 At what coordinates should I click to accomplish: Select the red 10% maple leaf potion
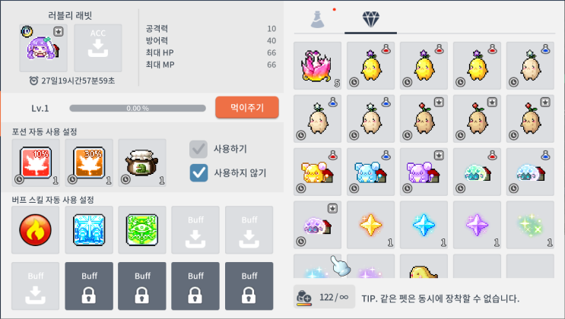point(35,163)
